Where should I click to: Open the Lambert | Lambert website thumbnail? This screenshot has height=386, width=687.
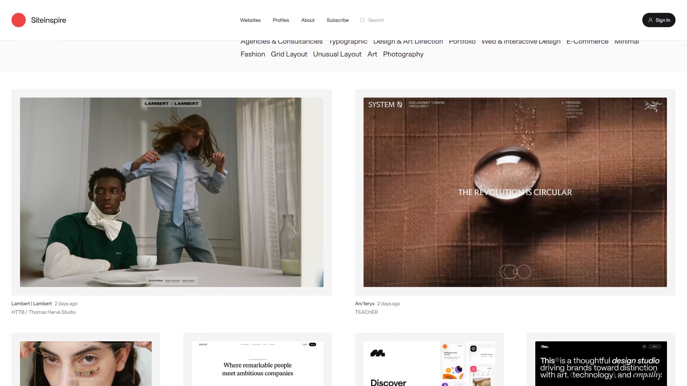172,192
